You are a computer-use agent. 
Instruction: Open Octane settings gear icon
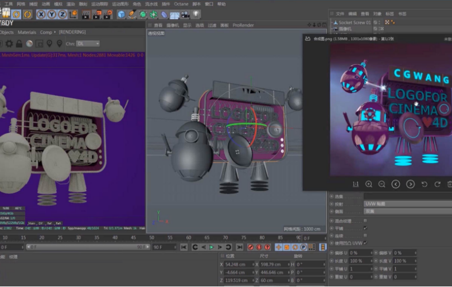tap(9, 44)
